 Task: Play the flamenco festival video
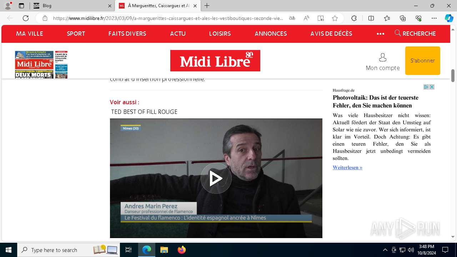pyautogui.click(x=216, y=178)
